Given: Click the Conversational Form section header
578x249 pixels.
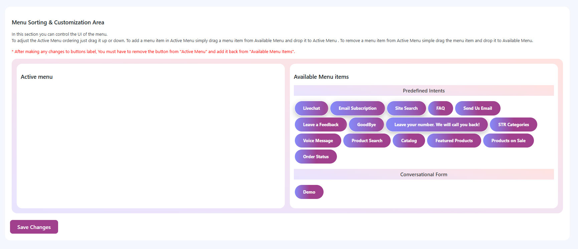Looking at the screenshot, I should click(423, 175).
